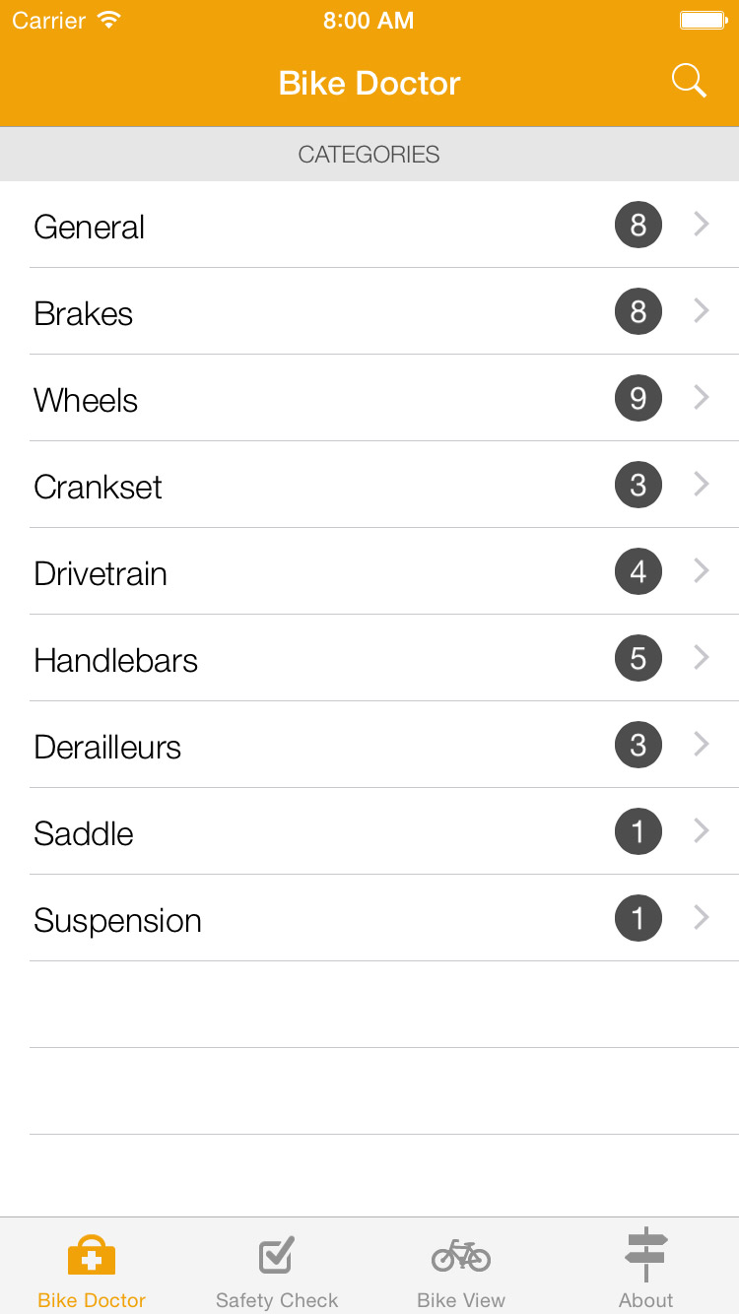Tap the count badge on General
Screen dimensions: 739x1314
[638, 226]
